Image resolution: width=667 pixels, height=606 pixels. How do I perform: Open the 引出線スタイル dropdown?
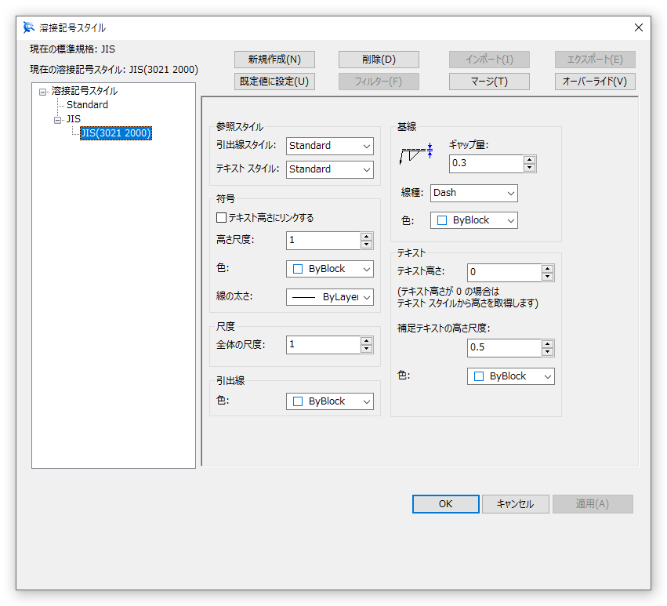coord(329,145)
